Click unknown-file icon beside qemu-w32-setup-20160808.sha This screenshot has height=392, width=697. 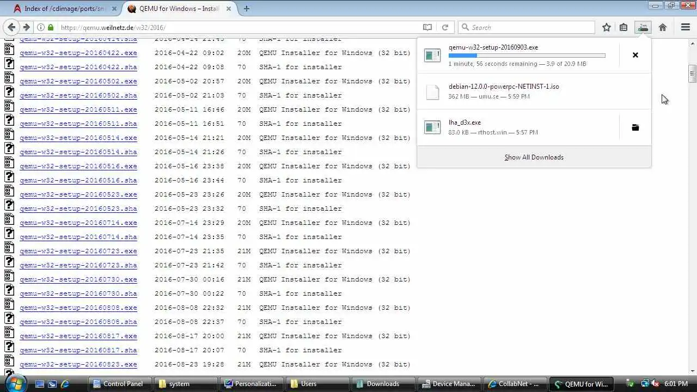[9, 317]
